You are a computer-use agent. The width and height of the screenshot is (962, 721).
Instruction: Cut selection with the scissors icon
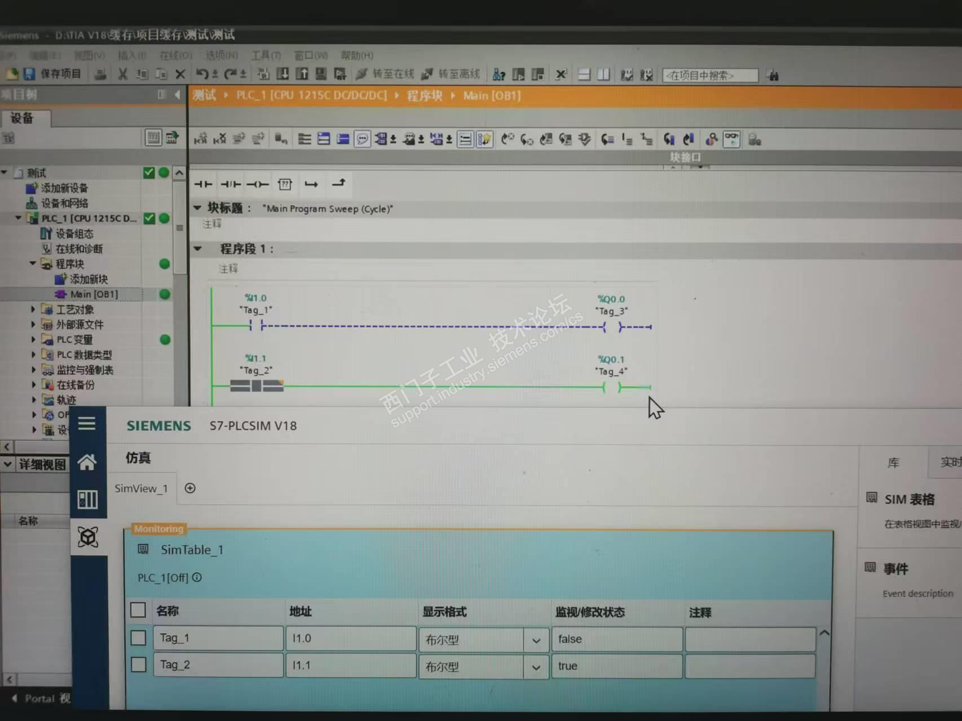(x=122, y=74)
